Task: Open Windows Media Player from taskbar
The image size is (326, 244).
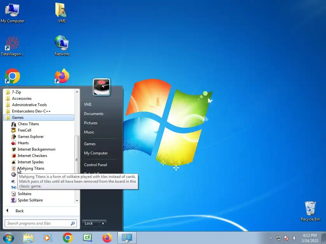Action: 48,238
